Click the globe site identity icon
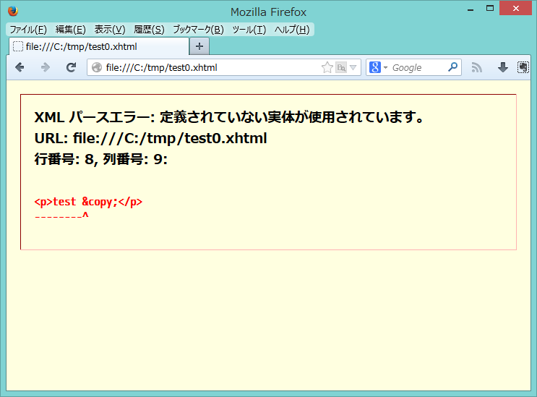 97,67
